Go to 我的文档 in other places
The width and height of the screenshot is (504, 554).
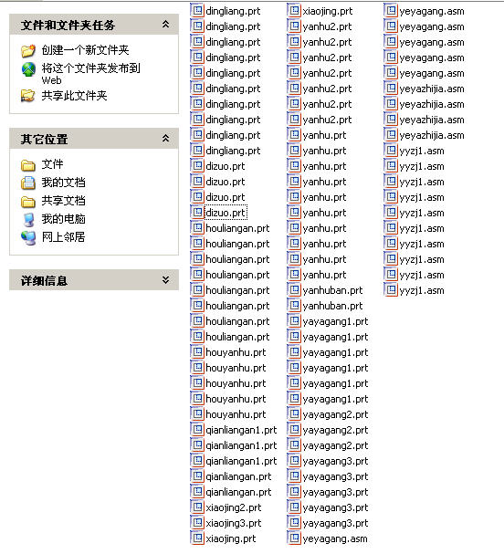[63, 183]
